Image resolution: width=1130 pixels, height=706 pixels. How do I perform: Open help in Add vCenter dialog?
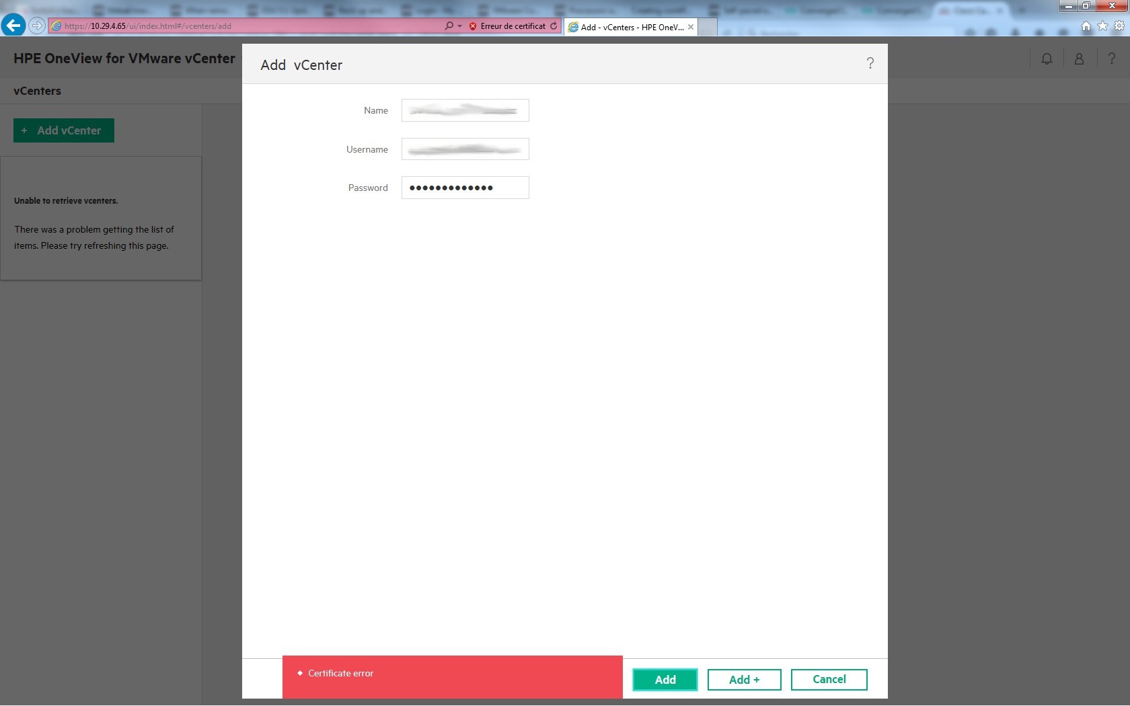click(x=870, y=63)
